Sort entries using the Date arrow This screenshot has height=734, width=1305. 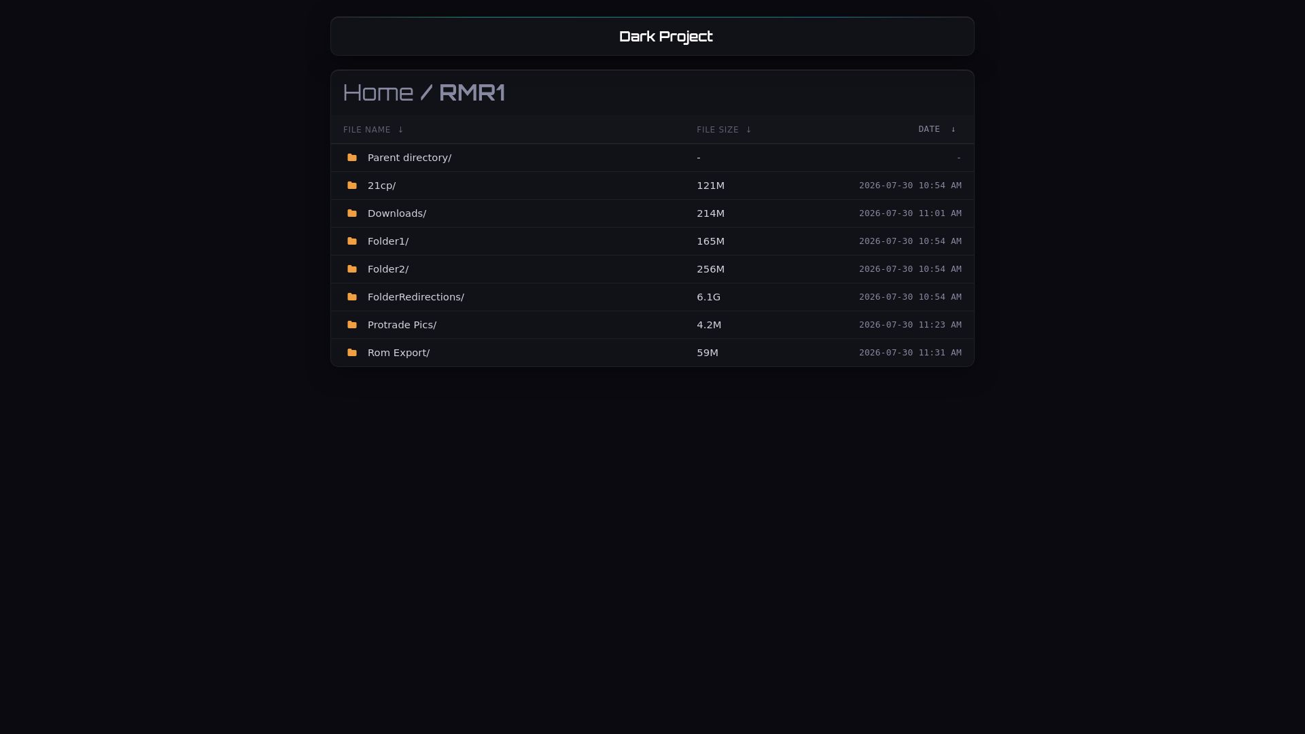953,129
